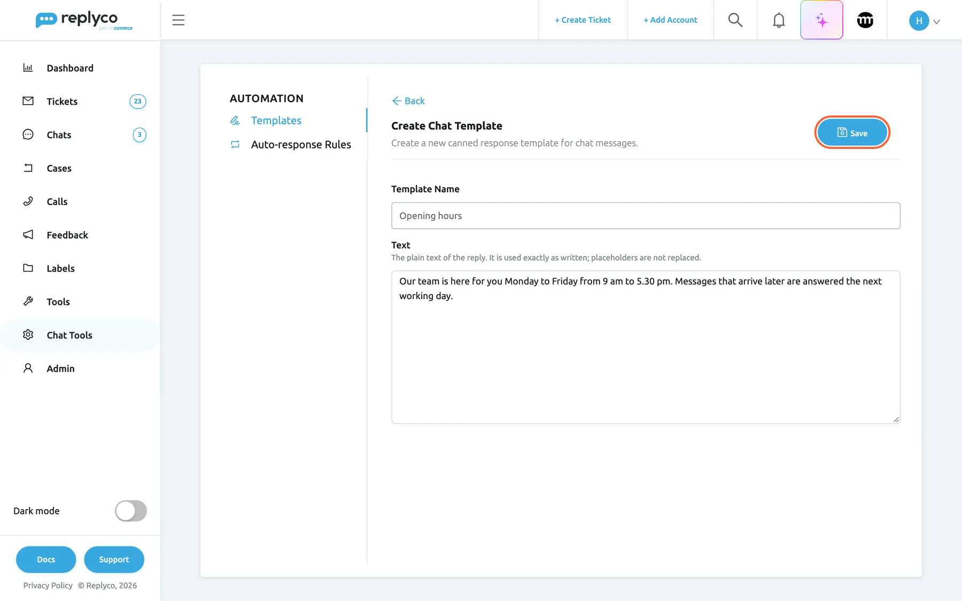
Task: Collapse sidebar with hamburger menu icon
Action: click(178, 20)
